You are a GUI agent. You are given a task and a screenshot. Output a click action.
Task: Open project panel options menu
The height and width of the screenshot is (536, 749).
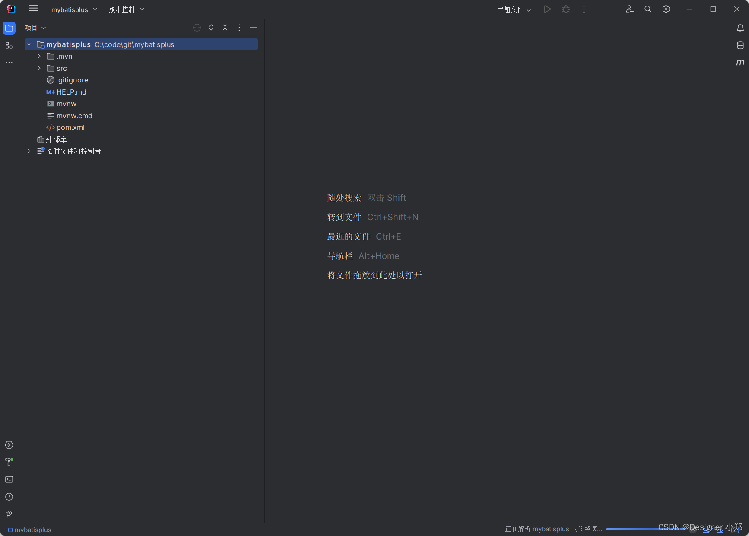(239, 28)
